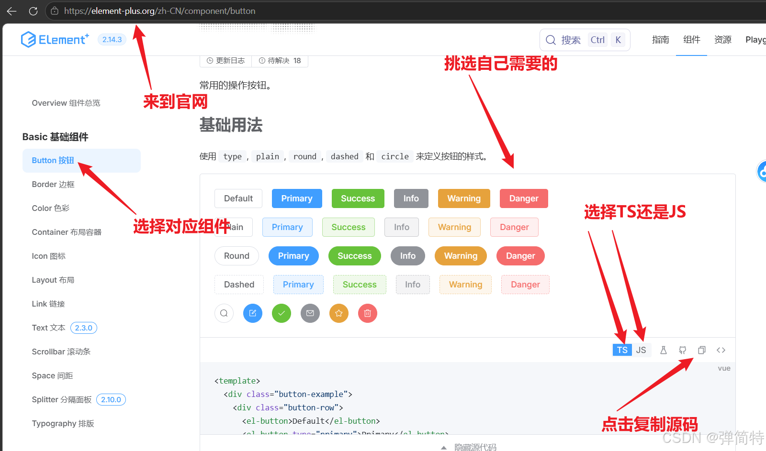Select Splitter 分隔面板 in the sidebar
The height and width of the screenshot is (451, 766).
(62, 399)
